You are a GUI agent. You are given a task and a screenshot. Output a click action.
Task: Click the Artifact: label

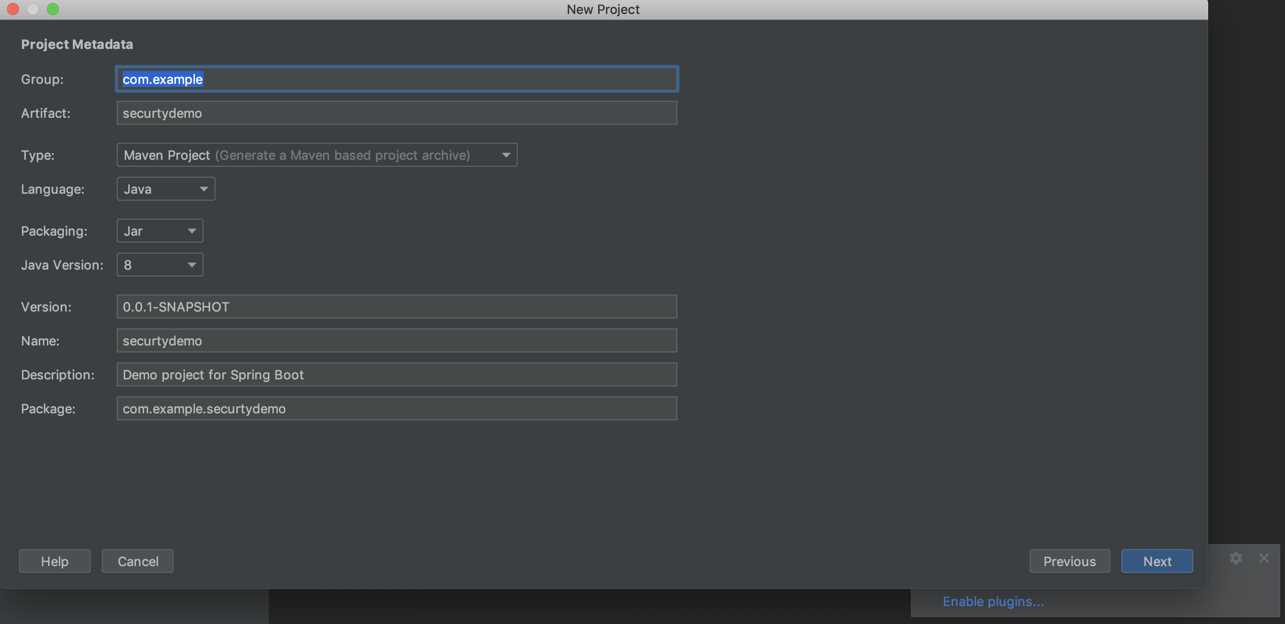[x=45, y=113]
